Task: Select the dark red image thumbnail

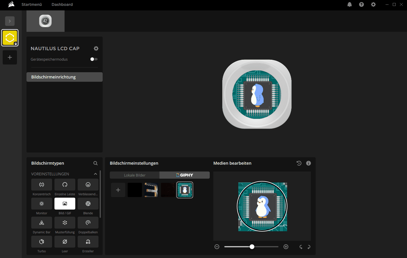Action: point(168,190)
